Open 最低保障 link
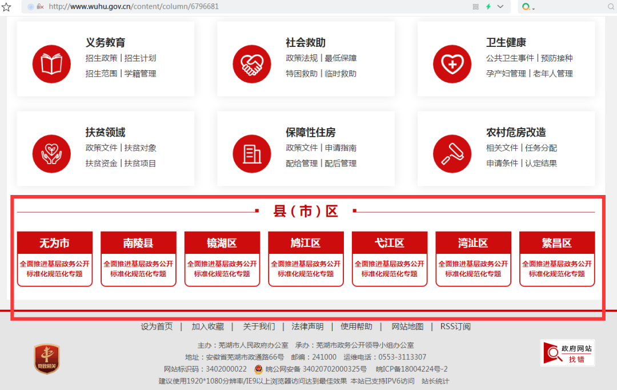Screen dimensions: 617x390 [340, 58]
